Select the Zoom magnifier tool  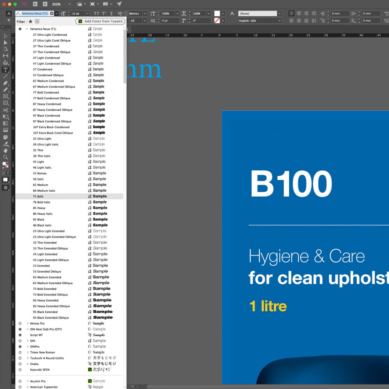tap(5, 157)
